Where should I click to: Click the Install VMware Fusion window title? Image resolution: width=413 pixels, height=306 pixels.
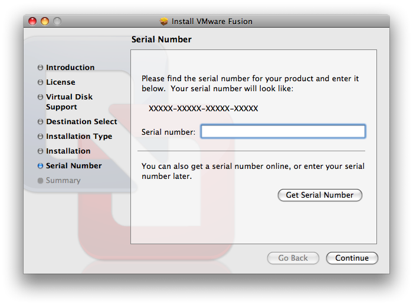[212, 22]
